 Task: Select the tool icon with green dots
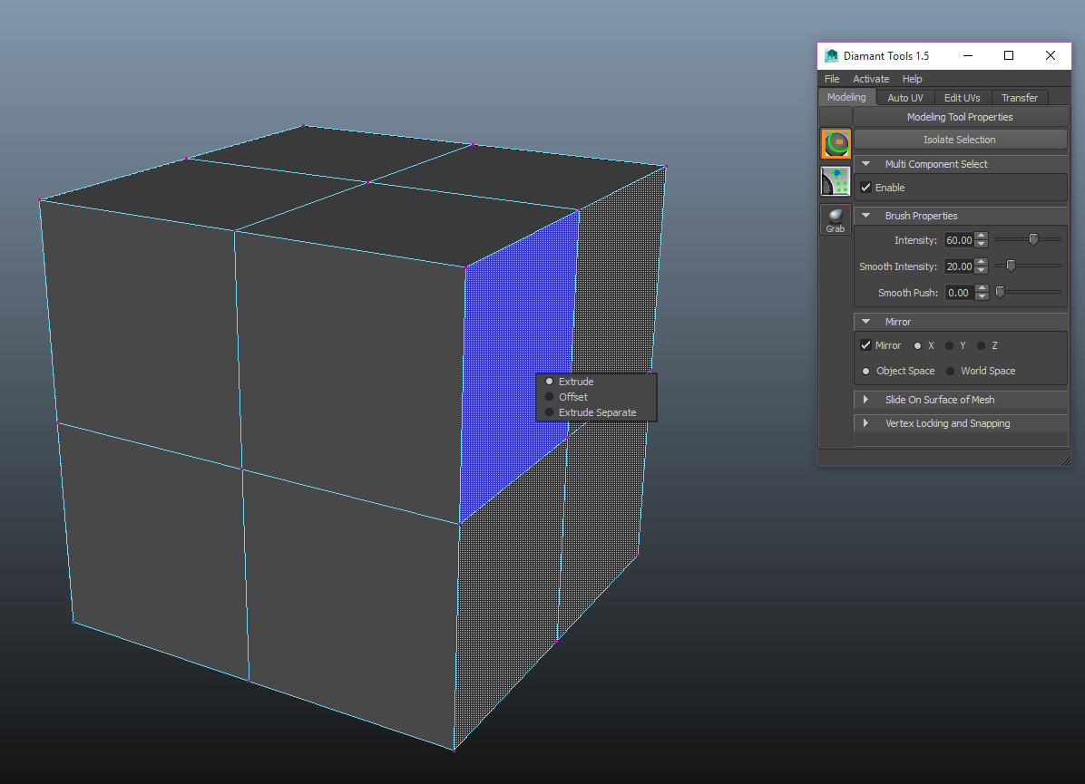tap(836, 181)
